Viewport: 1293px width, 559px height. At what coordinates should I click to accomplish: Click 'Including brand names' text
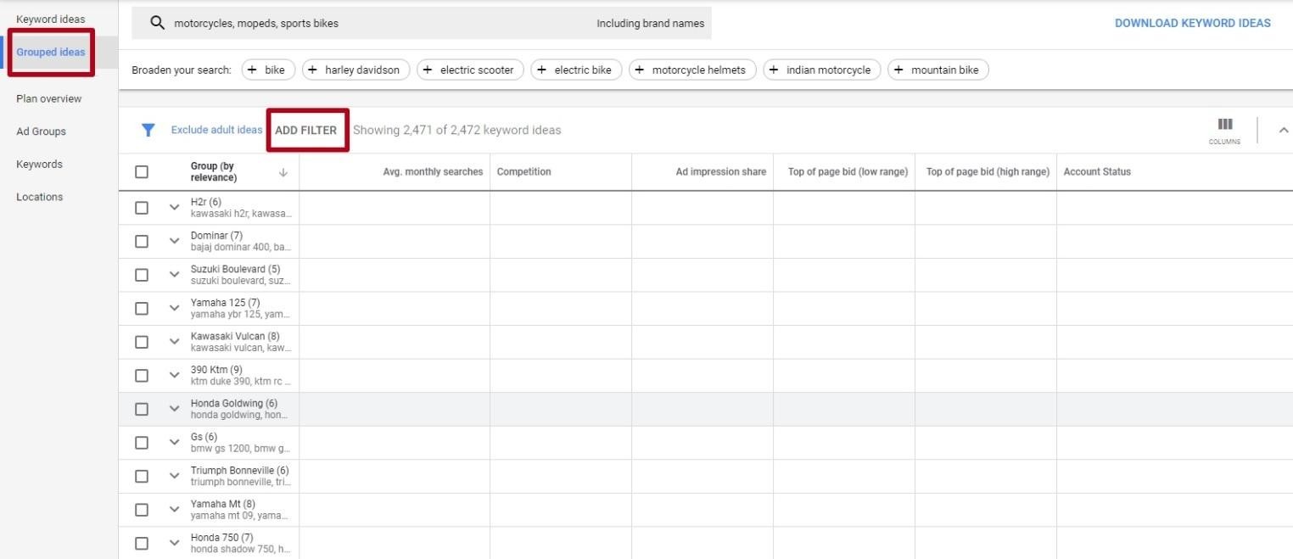click(650, 23)
